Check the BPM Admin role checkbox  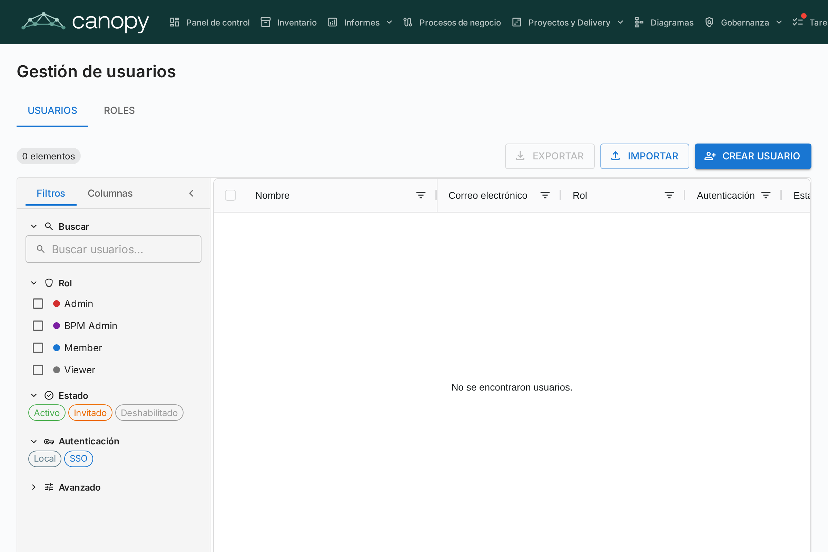(x=38, y=326)
